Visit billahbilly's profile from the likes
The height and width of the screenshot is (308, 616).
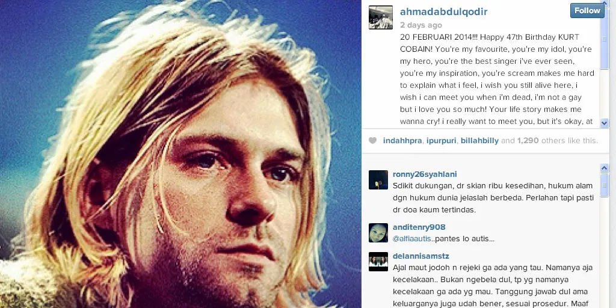479,141
